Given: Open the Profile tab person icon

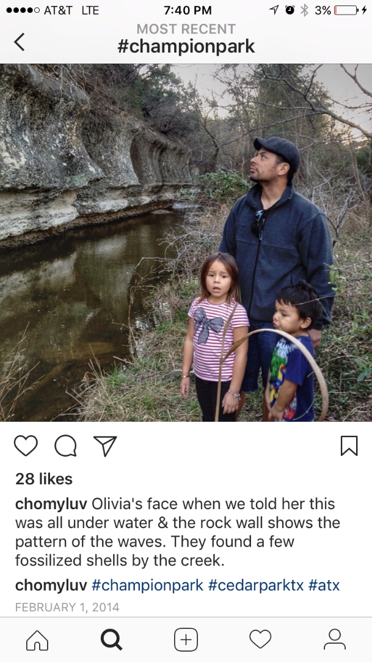Looking at the screenshot, I should coord(335,639).
